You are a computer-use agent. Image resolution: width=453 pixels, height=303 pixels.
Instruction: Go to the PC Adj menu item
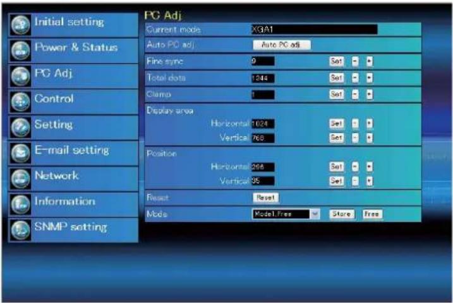tap(74, 76)
